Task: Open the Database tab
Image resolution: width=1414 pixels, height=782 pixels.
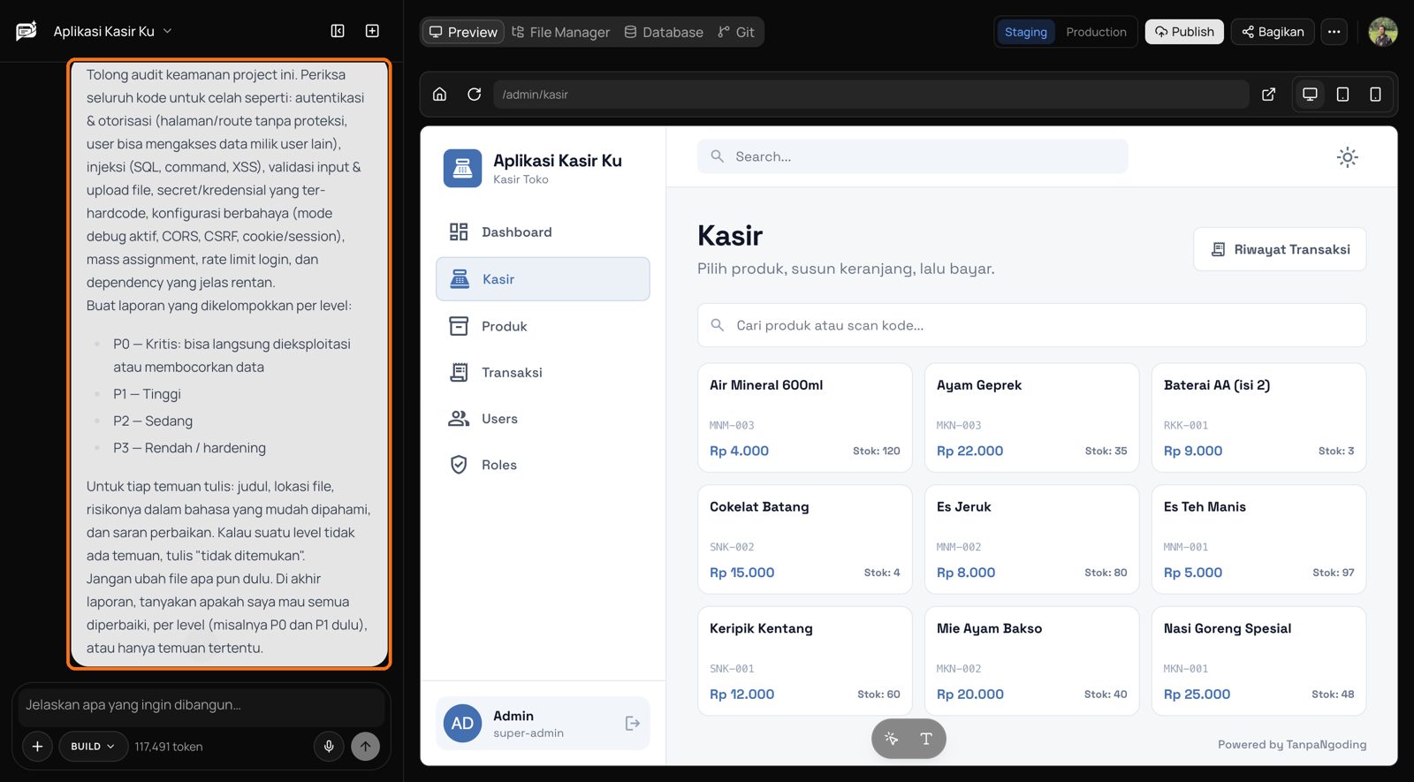Action: 664,32
